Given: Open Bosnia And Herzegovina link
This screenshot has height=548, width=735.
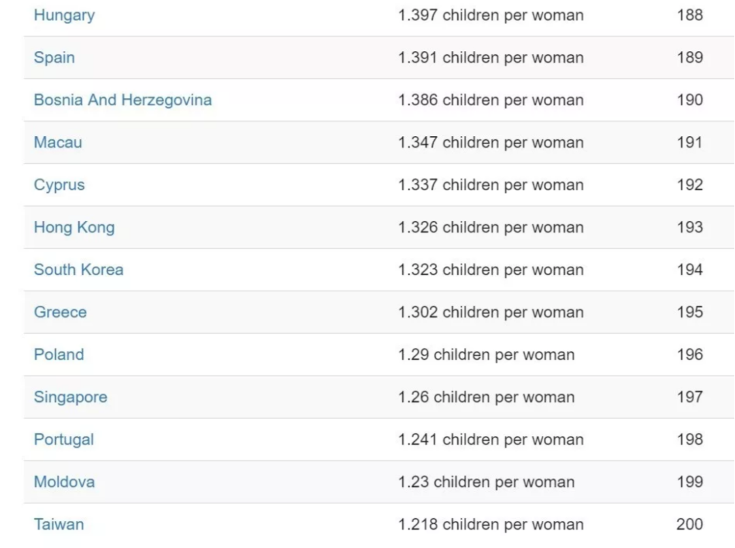Looking at the screenshot, I should pos(122,100).
